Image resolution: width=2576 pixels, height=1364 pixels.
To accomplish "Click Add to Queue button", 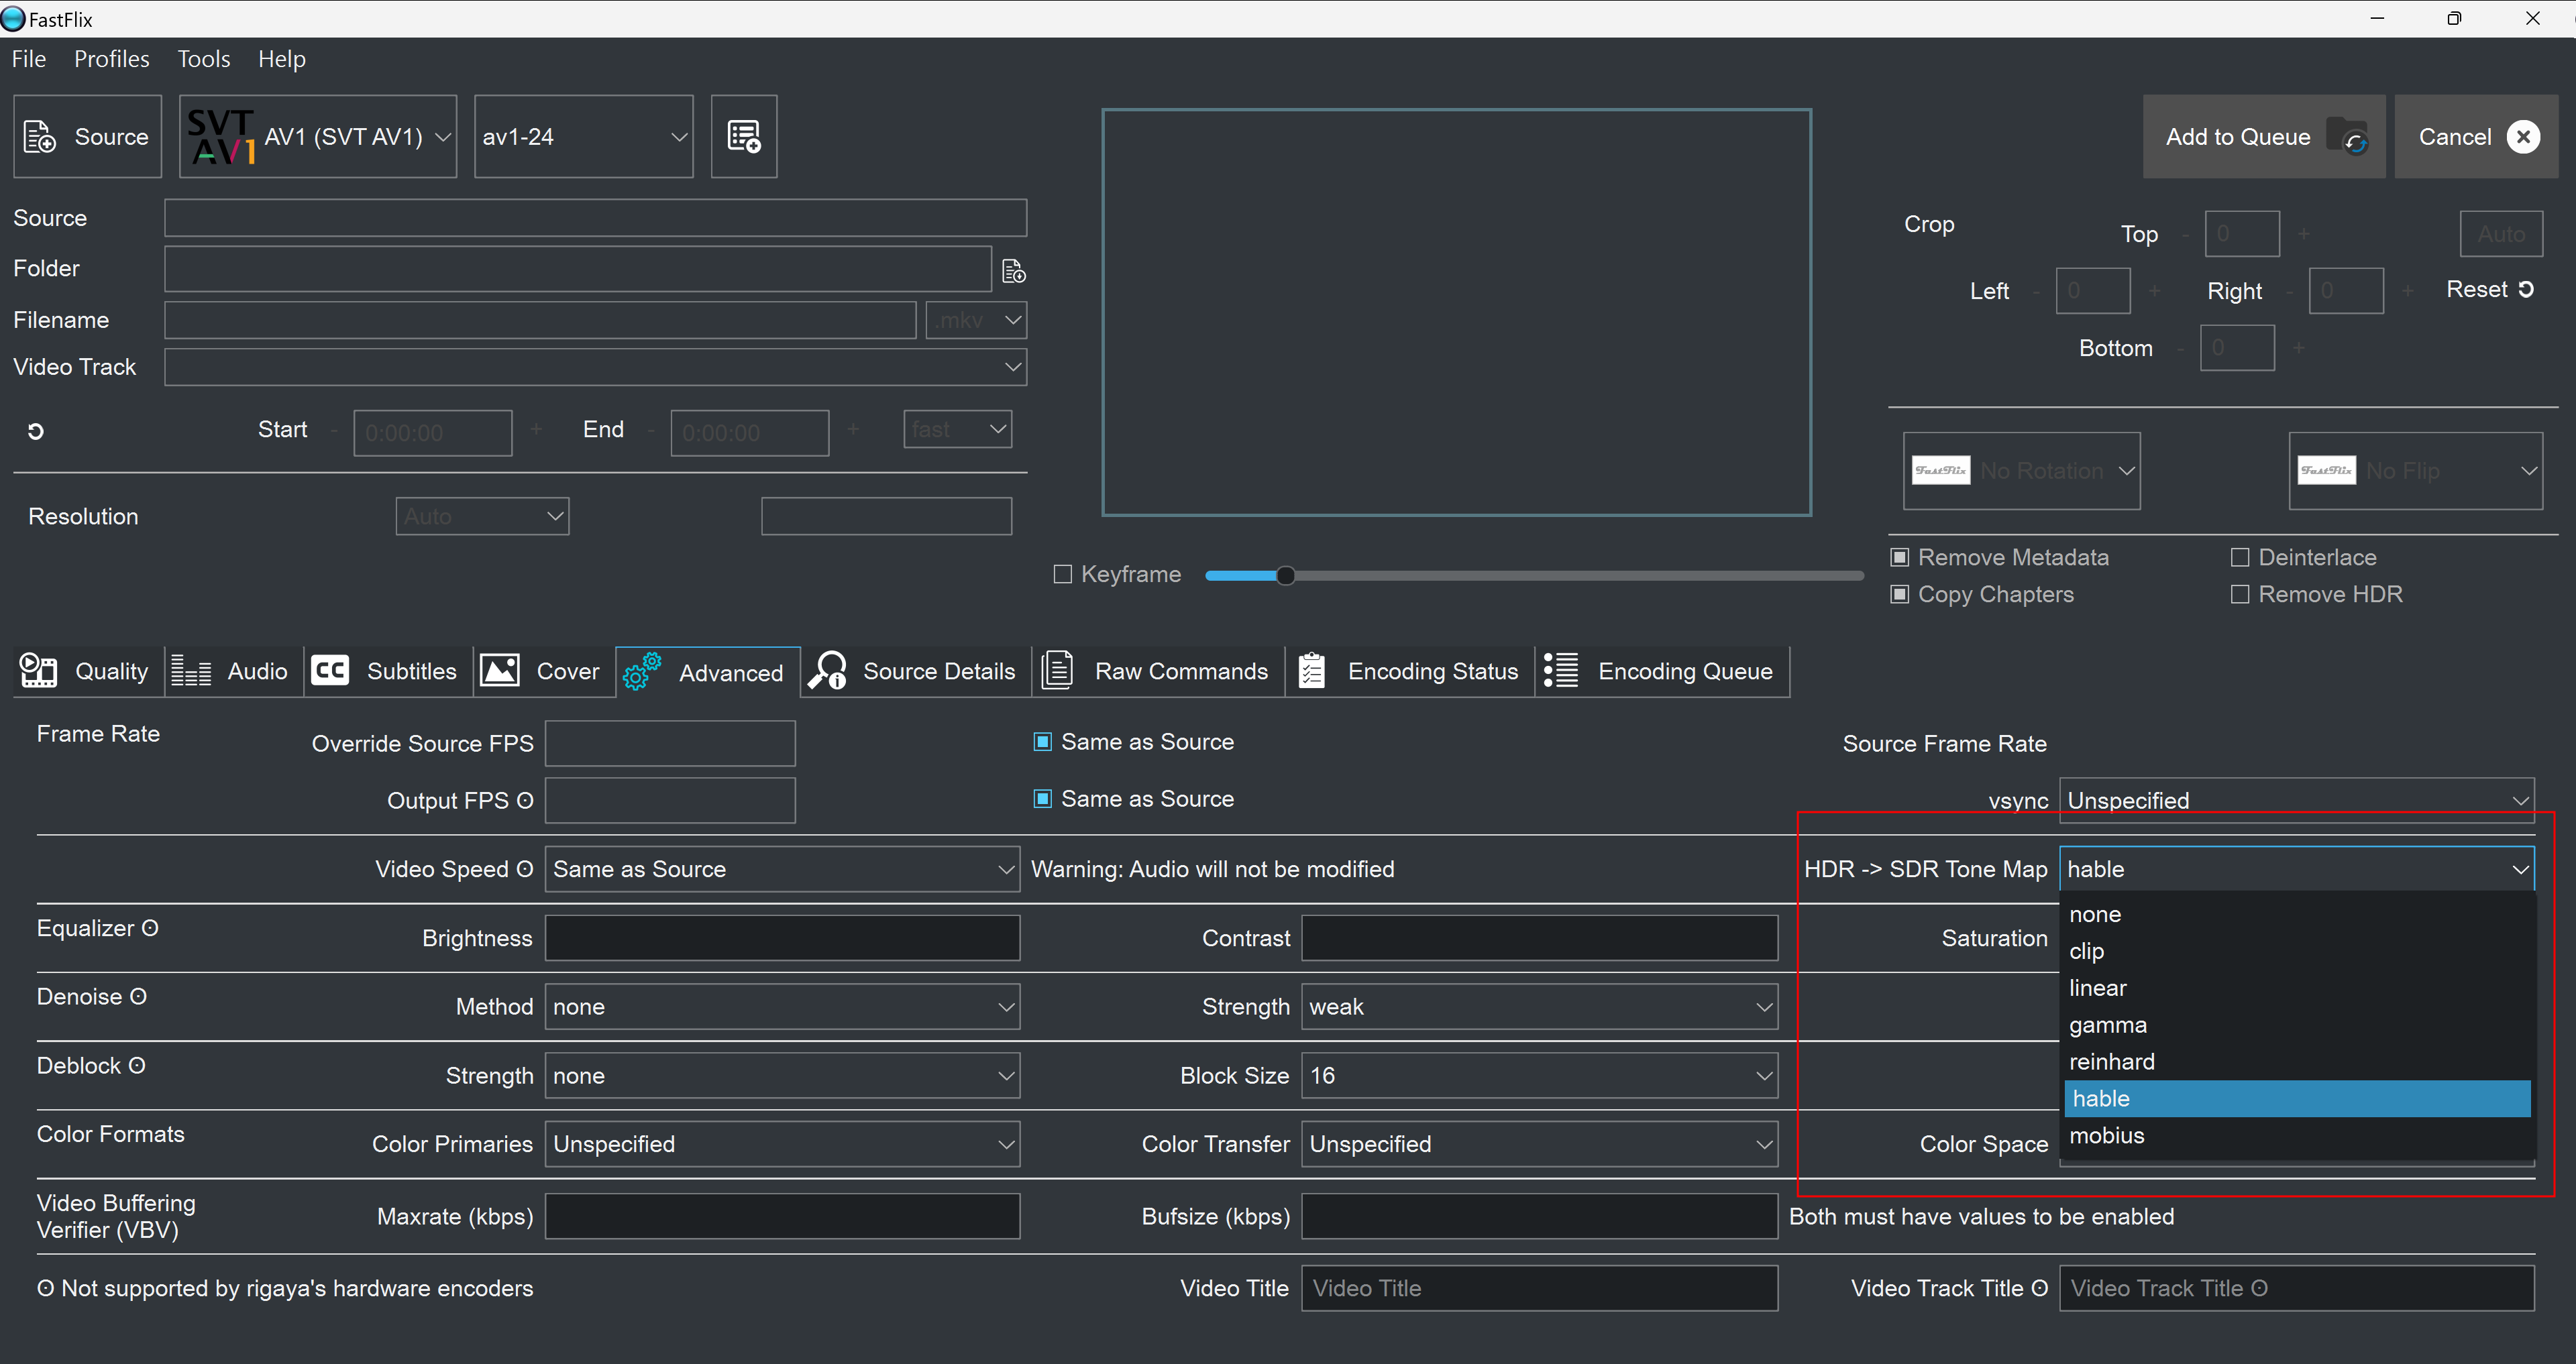I will pos(2263,136).
